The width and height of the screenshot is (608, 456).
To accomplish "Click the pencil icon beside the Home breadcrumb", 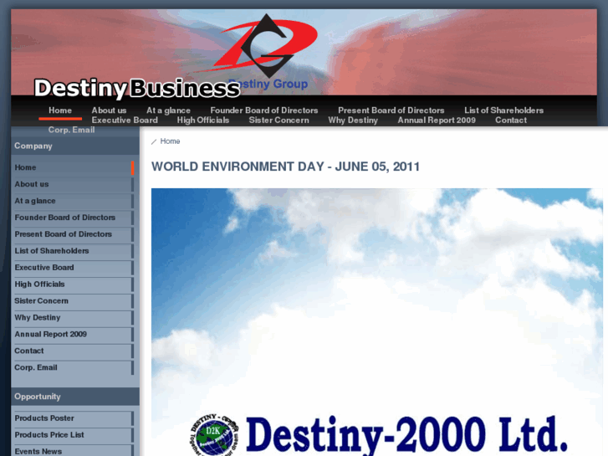I will (154, 141).
